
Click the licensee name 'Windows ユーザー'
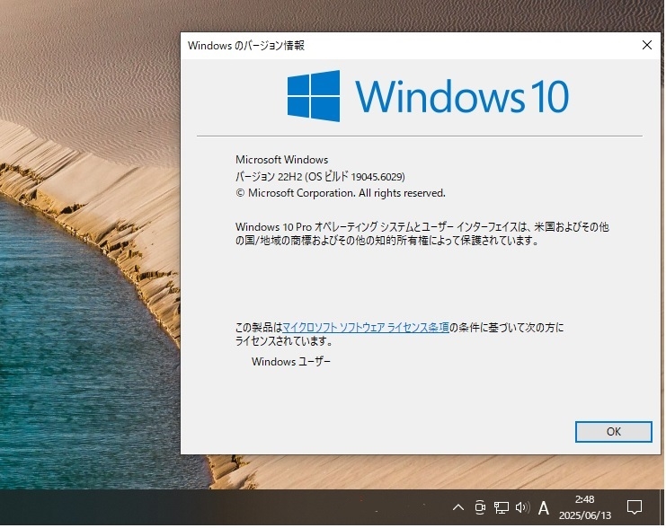[291, 362]
